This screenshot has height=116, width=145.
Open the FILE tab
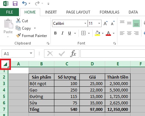coord(9,12)
